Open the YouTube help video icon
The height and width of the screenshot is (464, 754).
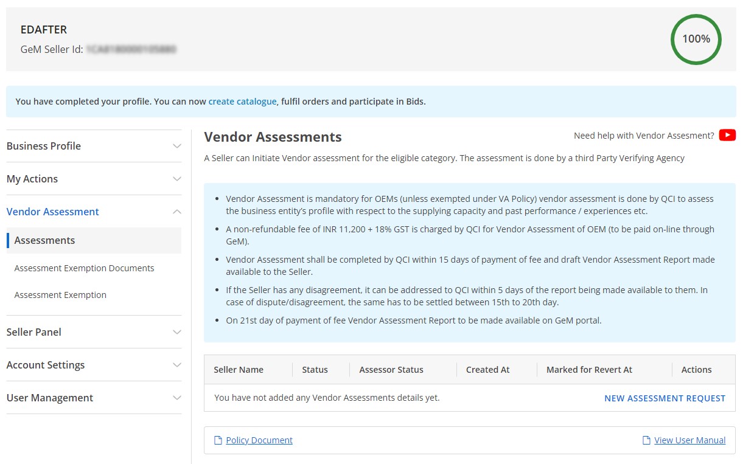pos(727,135)
